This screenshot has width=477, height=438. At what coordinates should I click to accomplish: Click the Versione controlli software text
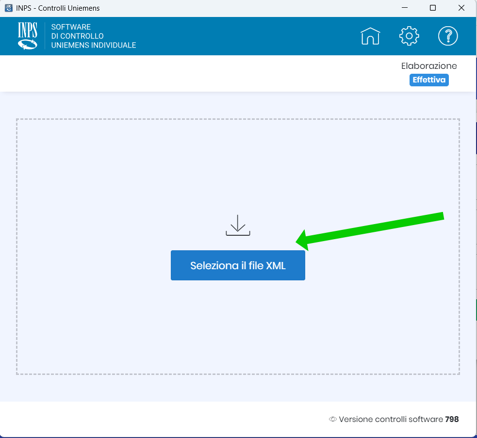tap(391, 419)
